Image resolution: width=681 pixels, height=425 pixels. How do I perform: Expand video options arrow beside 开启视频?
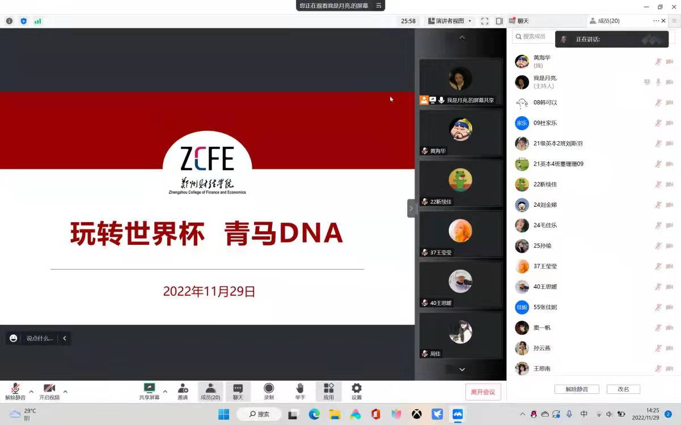point(65,392)
